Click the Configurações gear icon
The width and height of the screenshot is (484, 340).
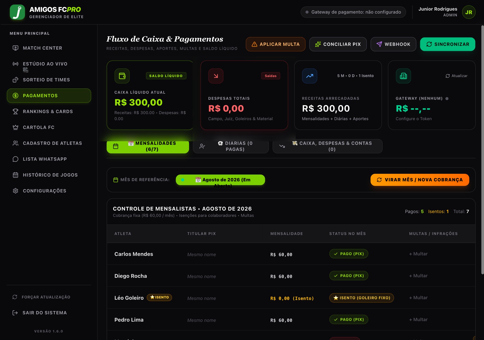point(15,191)
